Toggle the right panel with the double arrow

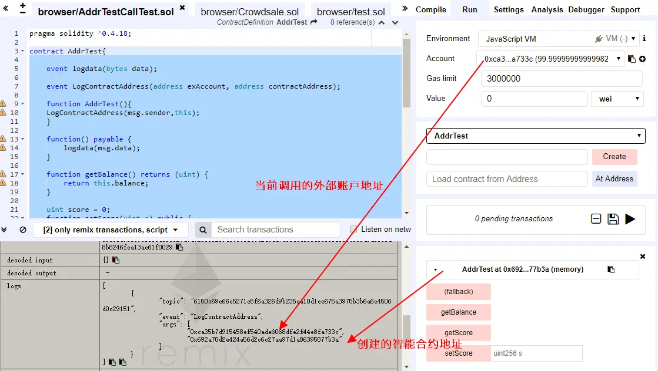[x=405, y=8]
